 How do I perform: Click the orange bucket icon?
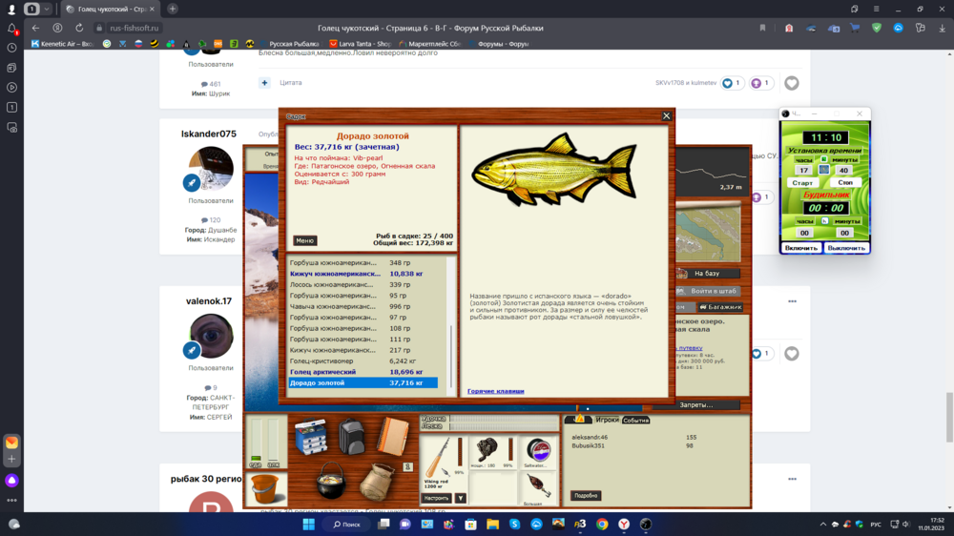(266, 488)
